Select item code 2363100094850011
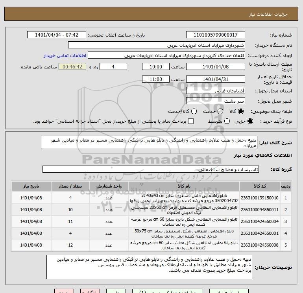 (x=260, y=210)
